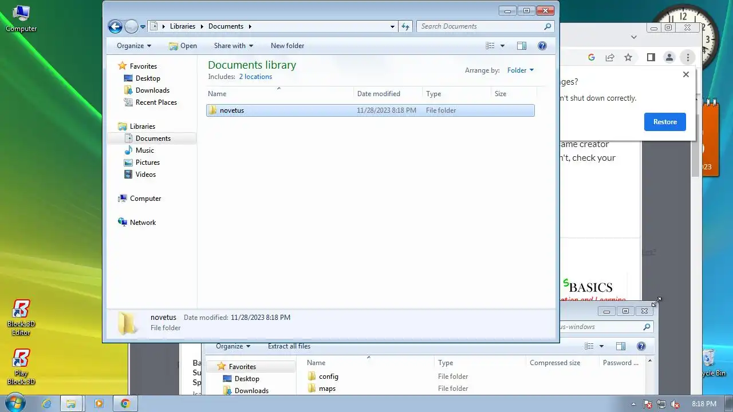Expand the Share with menu
733x412 pixels.
point(233,46)
